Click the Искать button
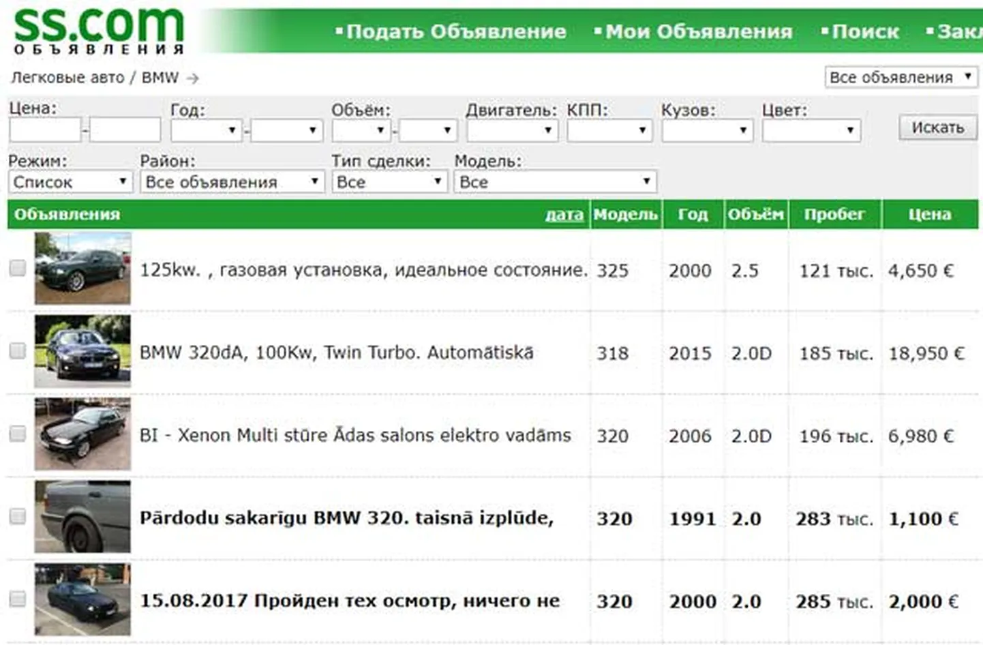983x645 pixels. click(938, 127)
